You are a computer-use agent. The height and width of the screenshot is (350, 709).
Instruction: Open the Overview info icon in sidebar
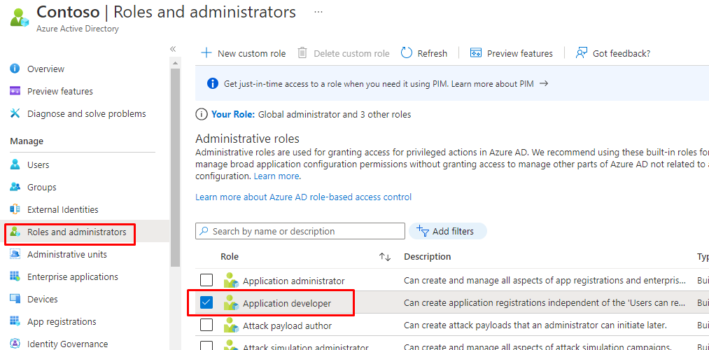point(15,69)
